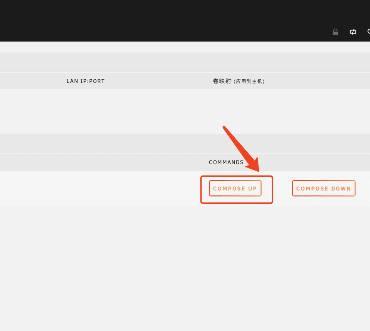
Task: Select the LAN IP:PORT column header
Action: coord(86,81)
